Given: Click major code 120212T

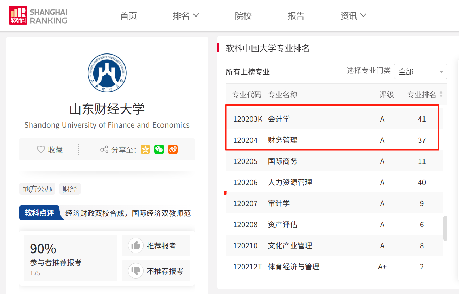Looking at the screenshot, I should click(x=247, y=267).
